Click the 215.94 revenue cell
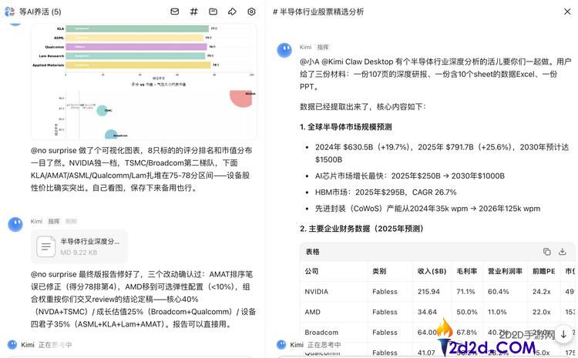Viewport: 578px width, 358px height. click(428, 292)
